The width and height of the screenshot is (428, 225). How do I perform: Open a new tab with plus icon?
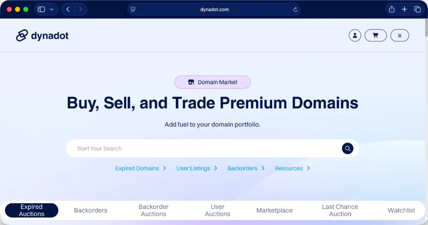pos(405,9)
